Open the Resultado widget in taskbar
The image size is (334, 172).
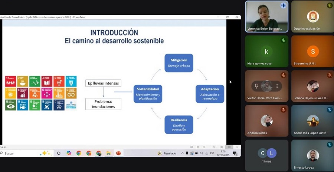(167, 153)
